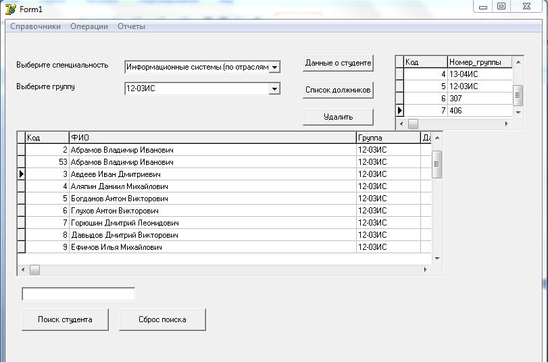Screen dimensions: 548x362
Task: Click the Поиск студента button
Action: click(65, 319)
